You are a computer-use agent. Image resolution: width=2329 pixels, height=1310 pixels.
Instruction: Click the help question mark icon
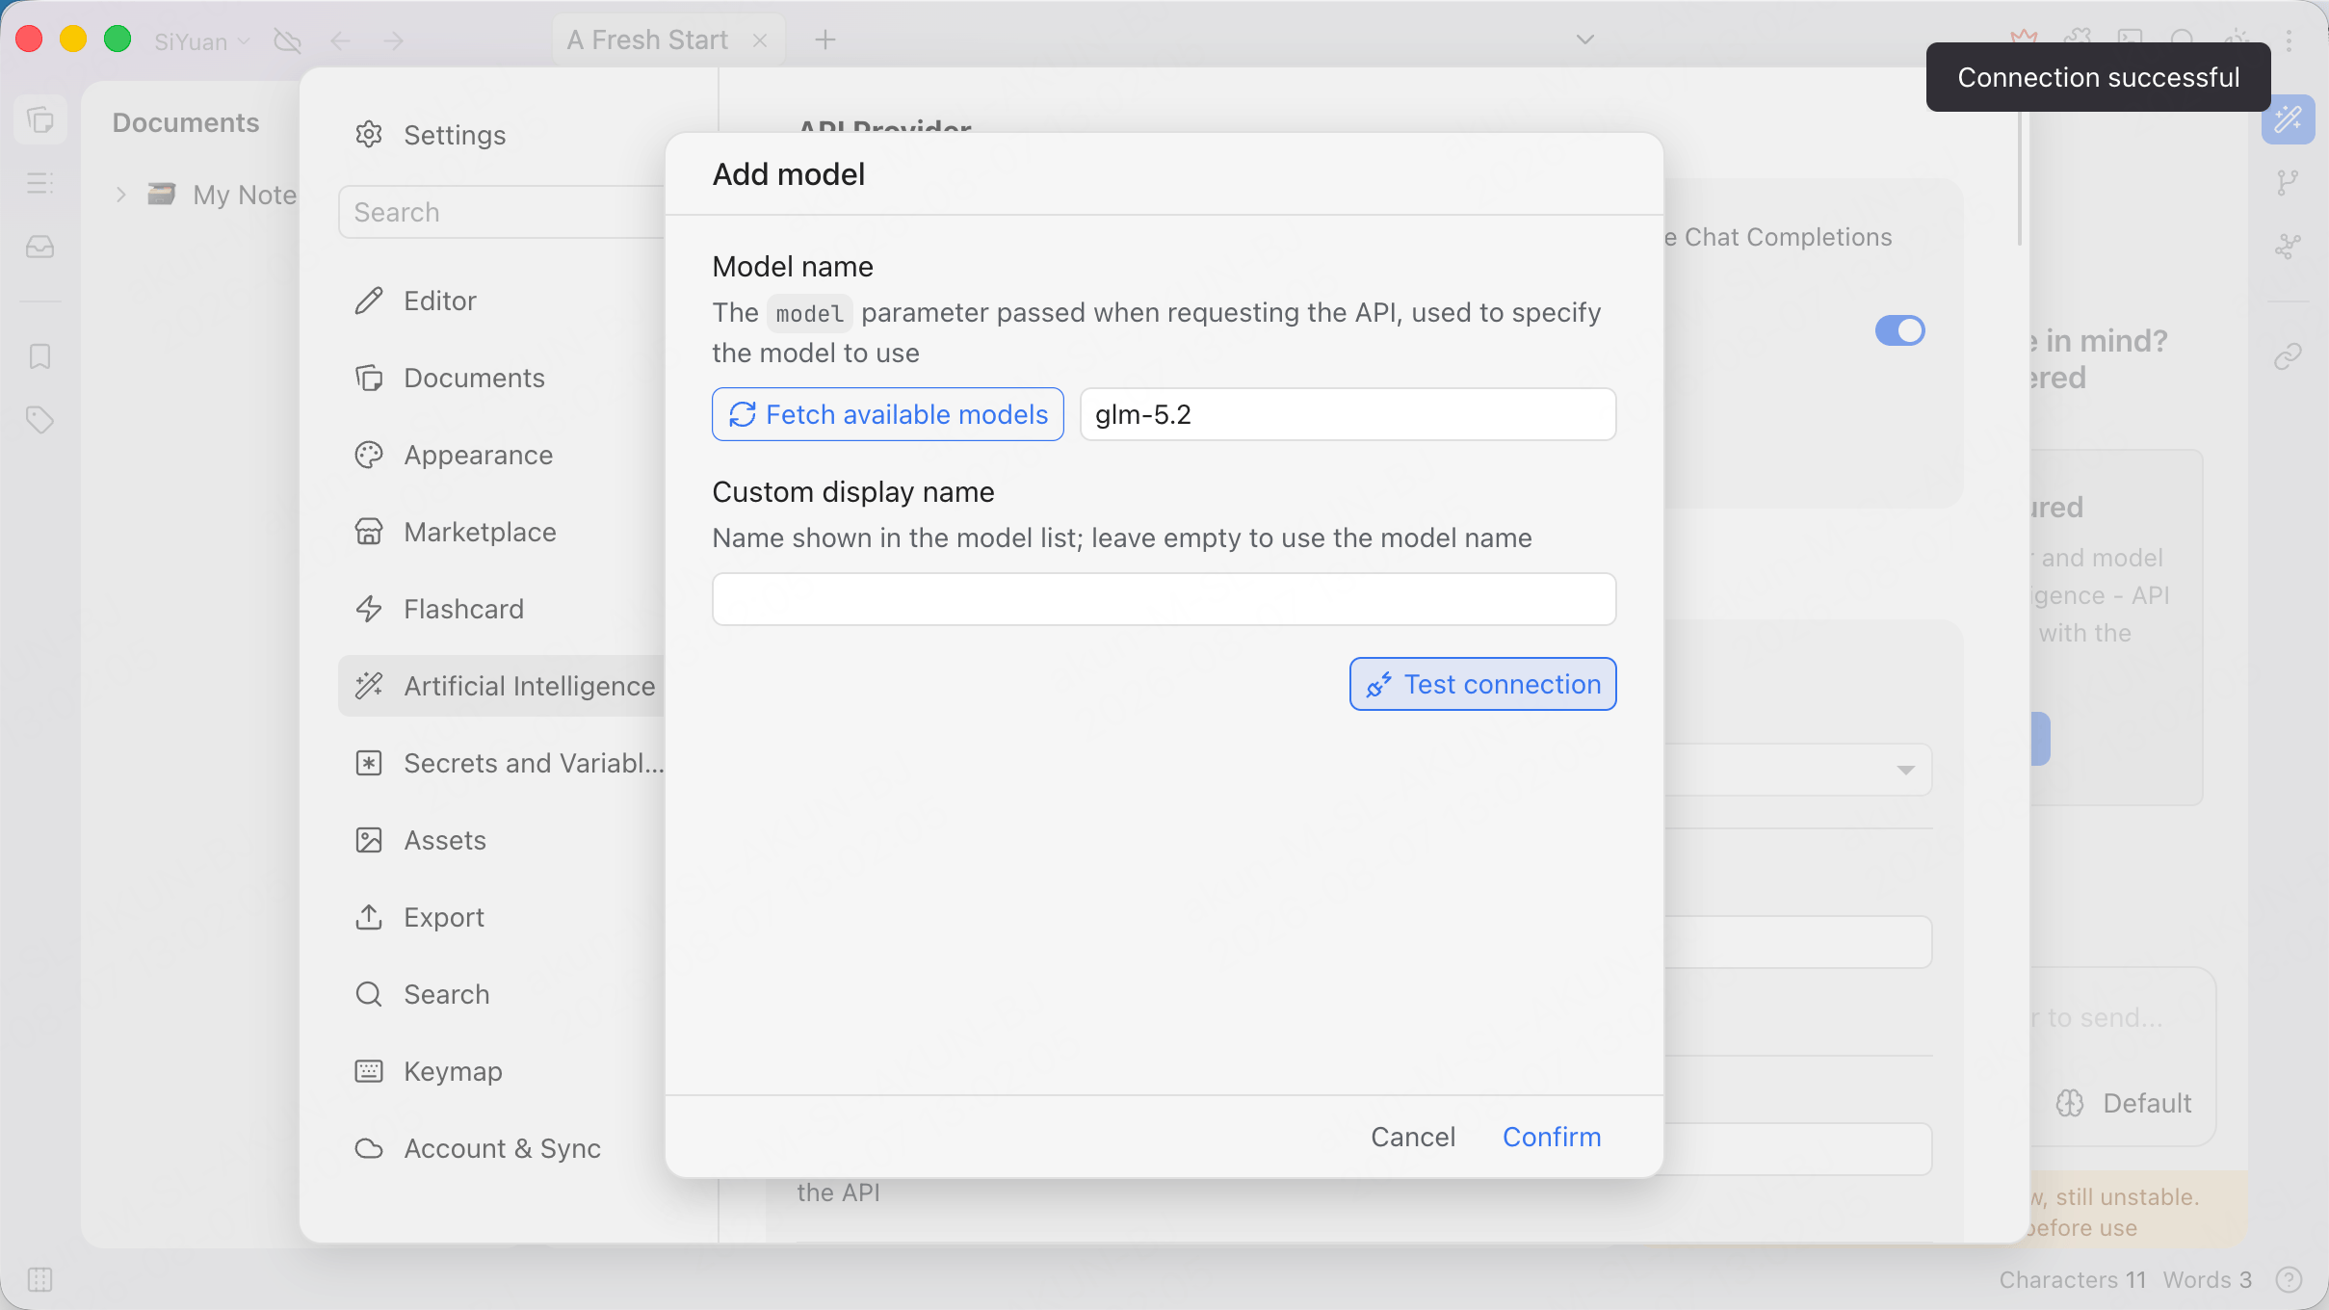coord(2290,1279)
